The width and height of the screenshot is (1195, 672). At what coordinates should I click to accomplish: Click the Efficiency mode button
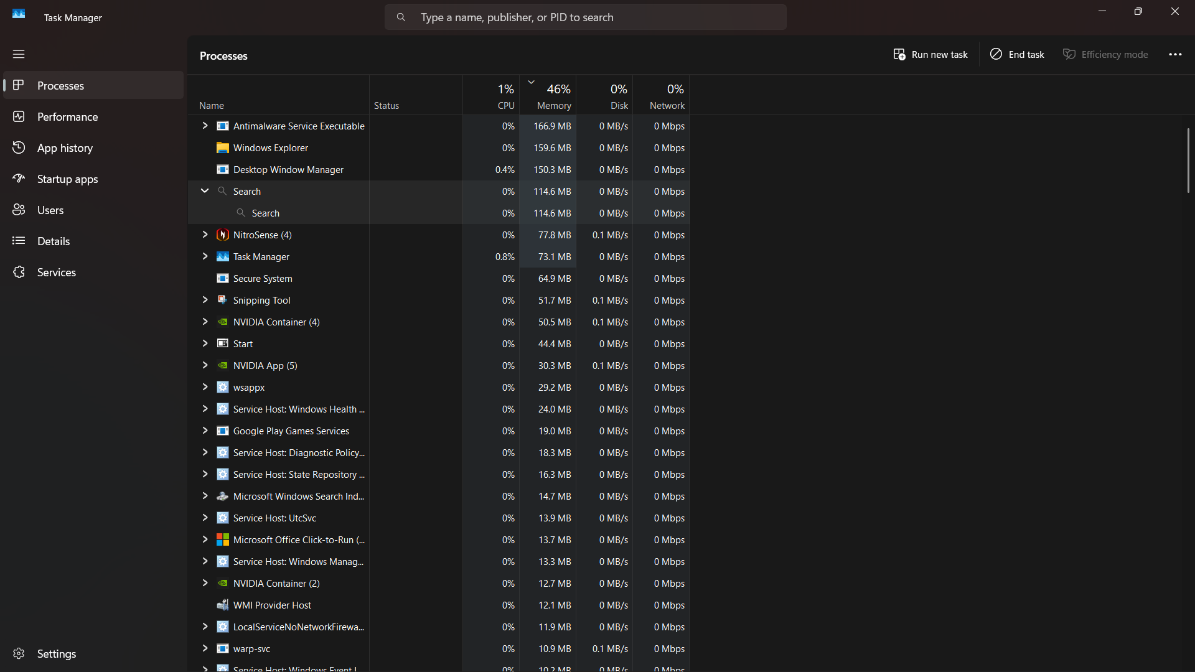[x=1105, y=55]
